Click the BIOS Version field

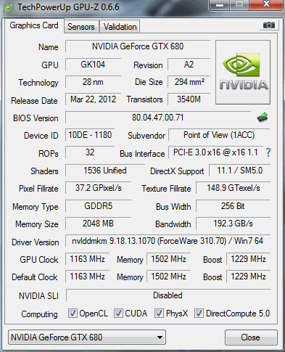pos(158,118)
